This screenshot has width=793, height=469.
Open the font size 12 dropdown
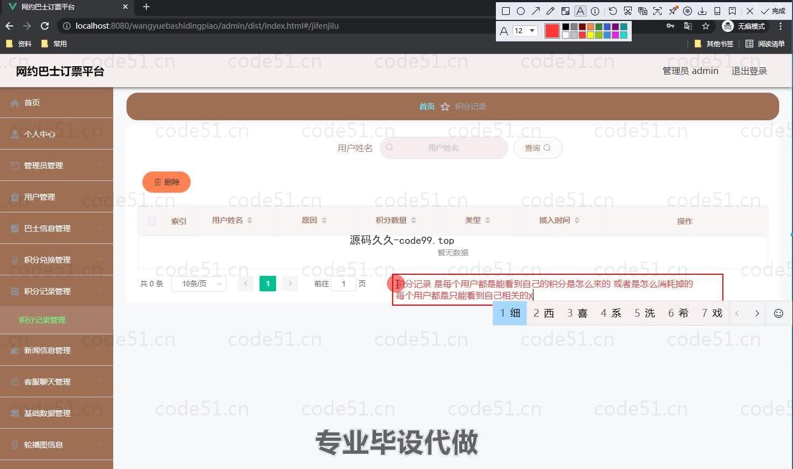pyautogui.click(x=525, y=31)
